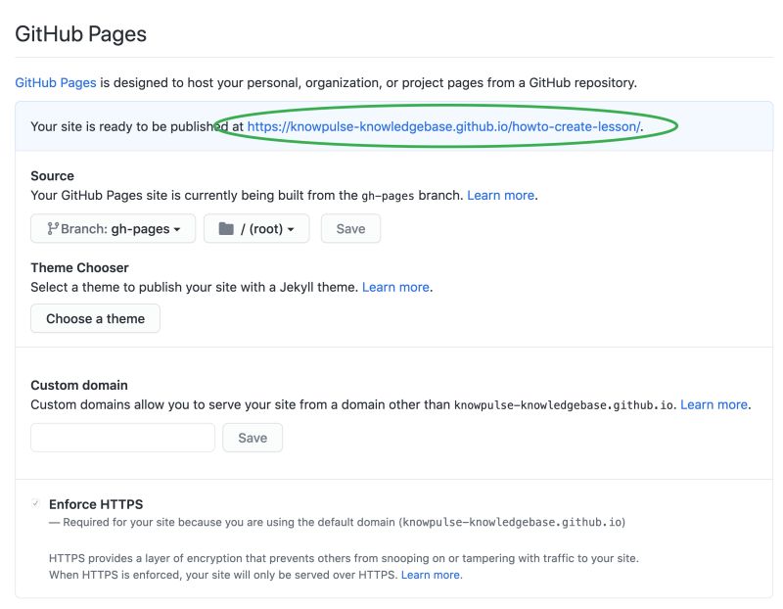This screenshot has height=609, width=783.
Task: Select the default domain text knowpulse-knowledgebase.github.io
Action: pos(563,404)
